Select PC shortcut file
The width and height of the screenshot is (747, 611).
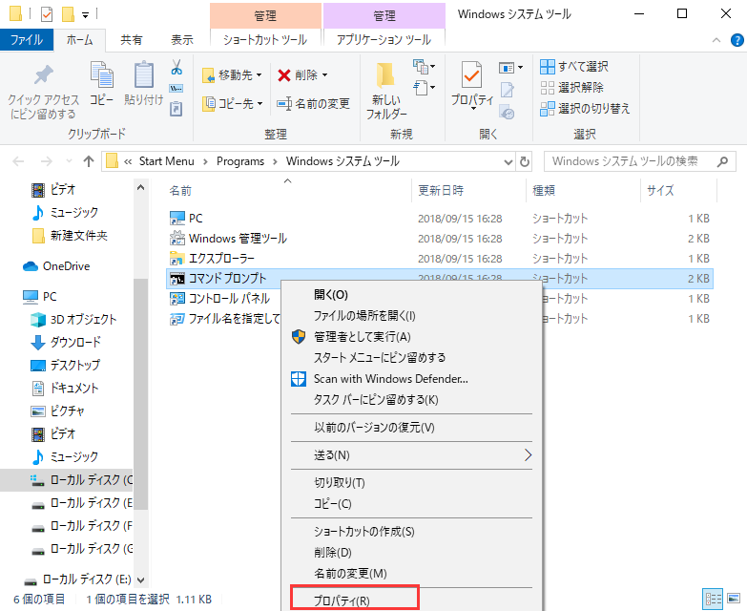point(439,219)
